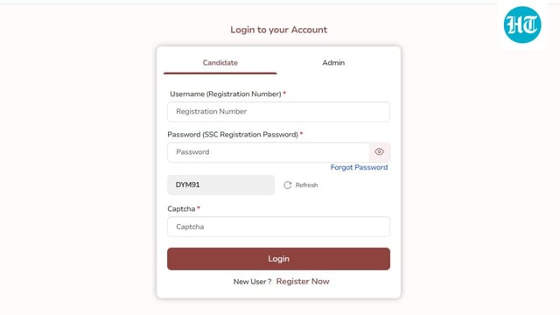Viewport: 560px width, 315px height.
Task: Click the Refresh text label
Action: (x=306, y=185)
